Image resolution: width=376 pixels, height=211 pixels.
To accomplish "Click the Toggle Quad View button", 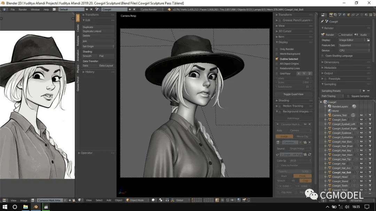I will coord(293,94).
